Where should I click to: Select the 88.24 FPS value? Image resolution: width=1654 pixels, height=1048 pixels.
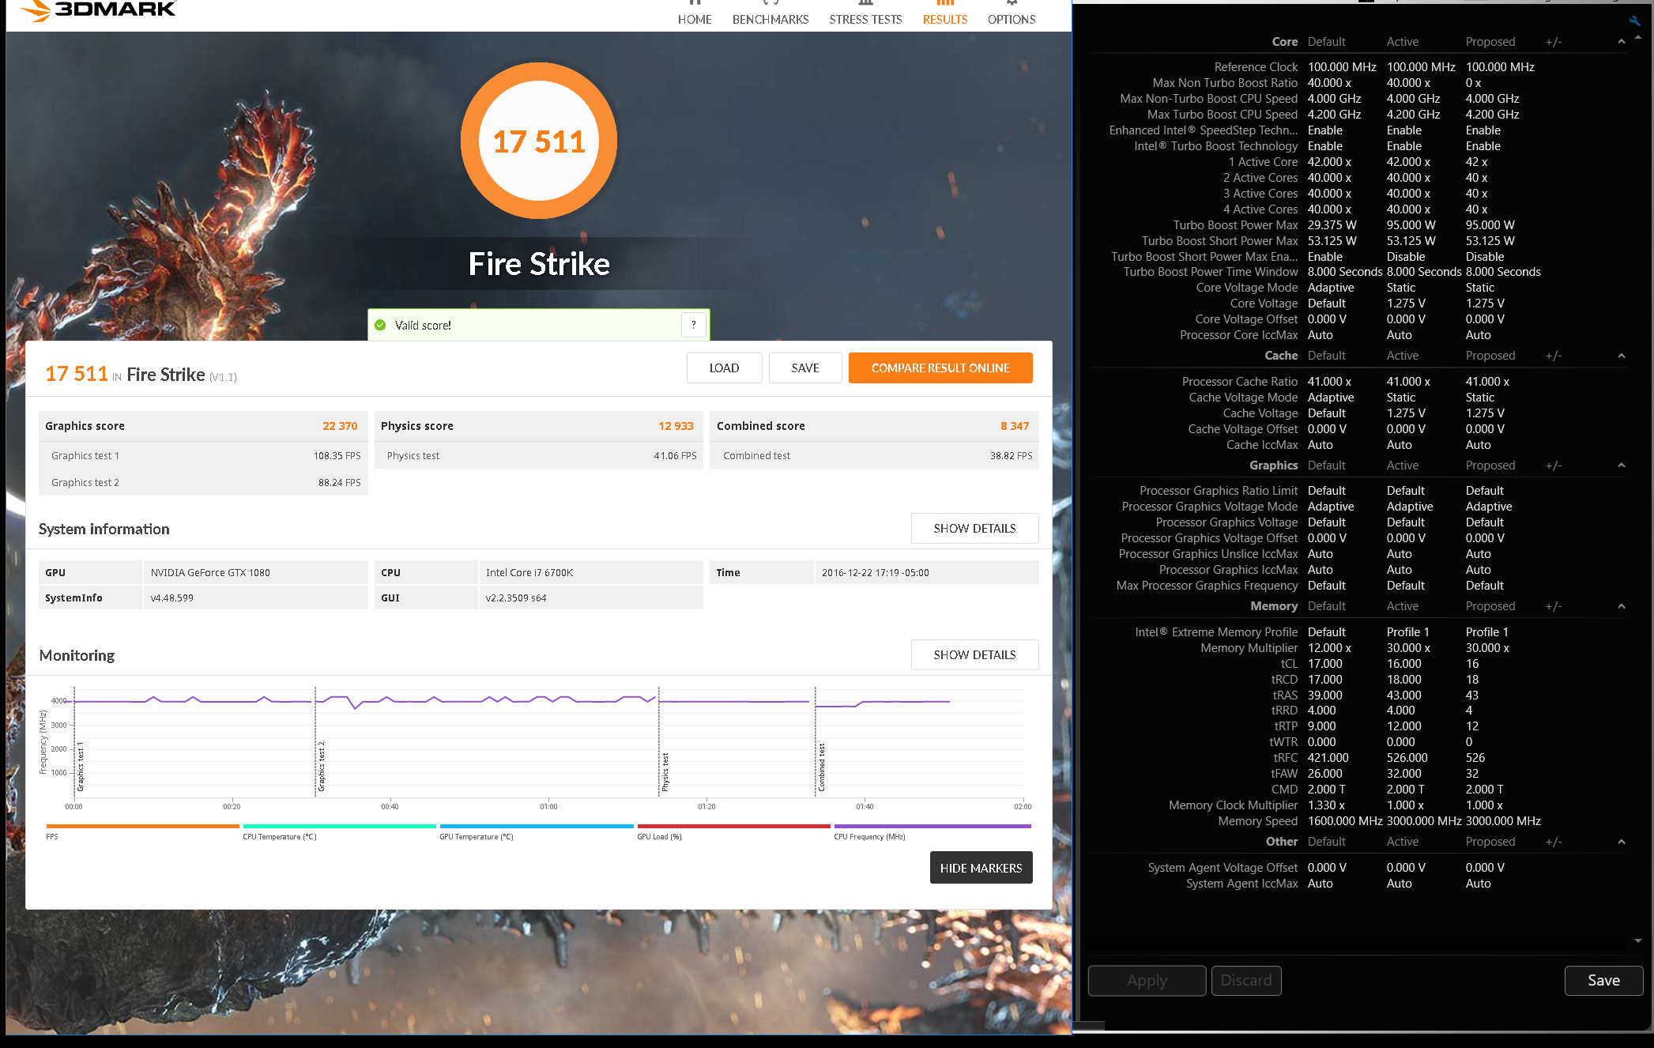coord(339,483)
